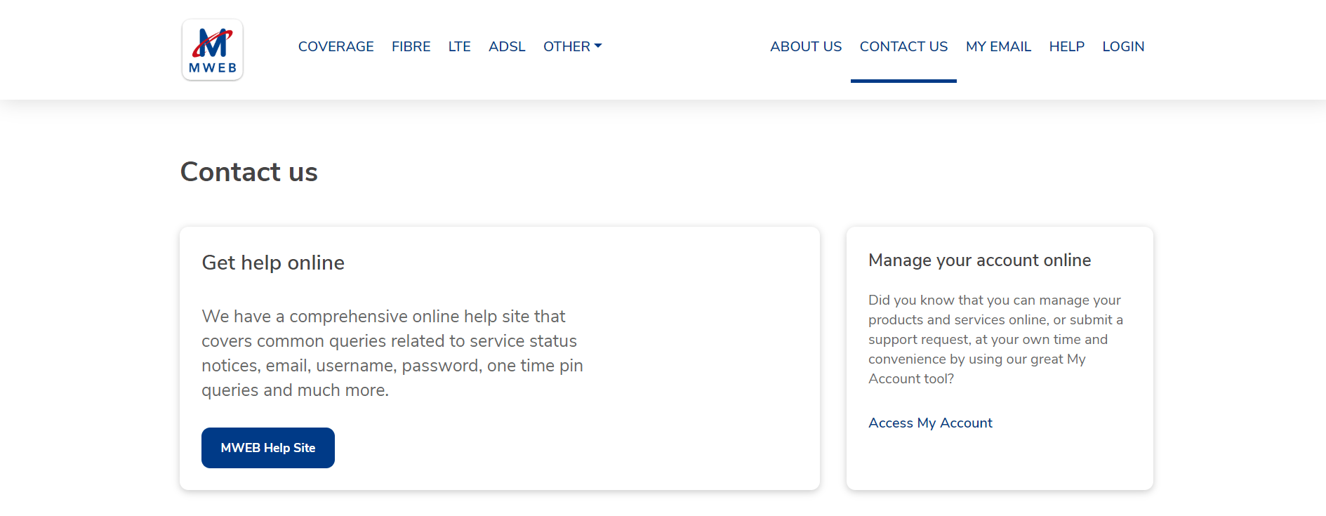Expand the Other dropdown menu
This screenshot has width=1326, height=516.
pyautogui.click(x=573, y=46)
